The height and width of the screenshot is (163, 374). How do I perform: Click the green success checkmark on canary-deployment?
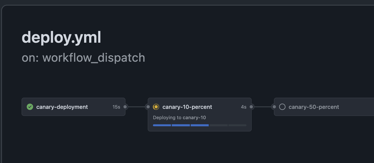[30, 107]
